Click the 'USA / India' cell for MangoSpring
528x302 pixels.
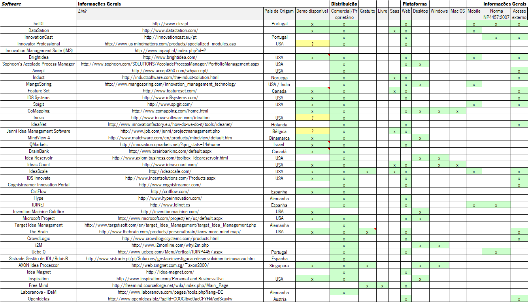[x=279, y=84]
